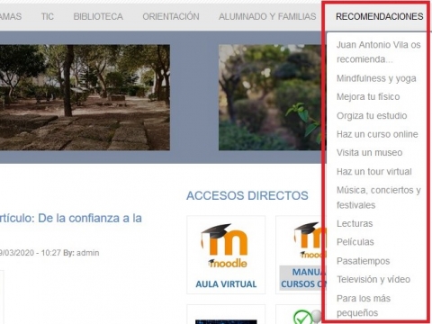
Task: Click the tree-lined park slideshow image
Action: [85, 97]
